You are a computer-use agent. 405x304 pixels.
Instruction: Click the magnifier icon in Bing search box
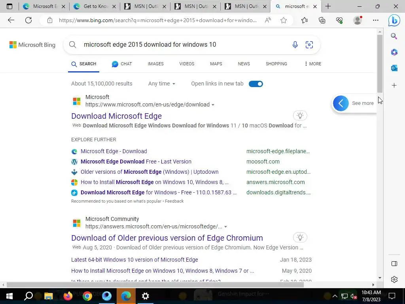[73, 45]
